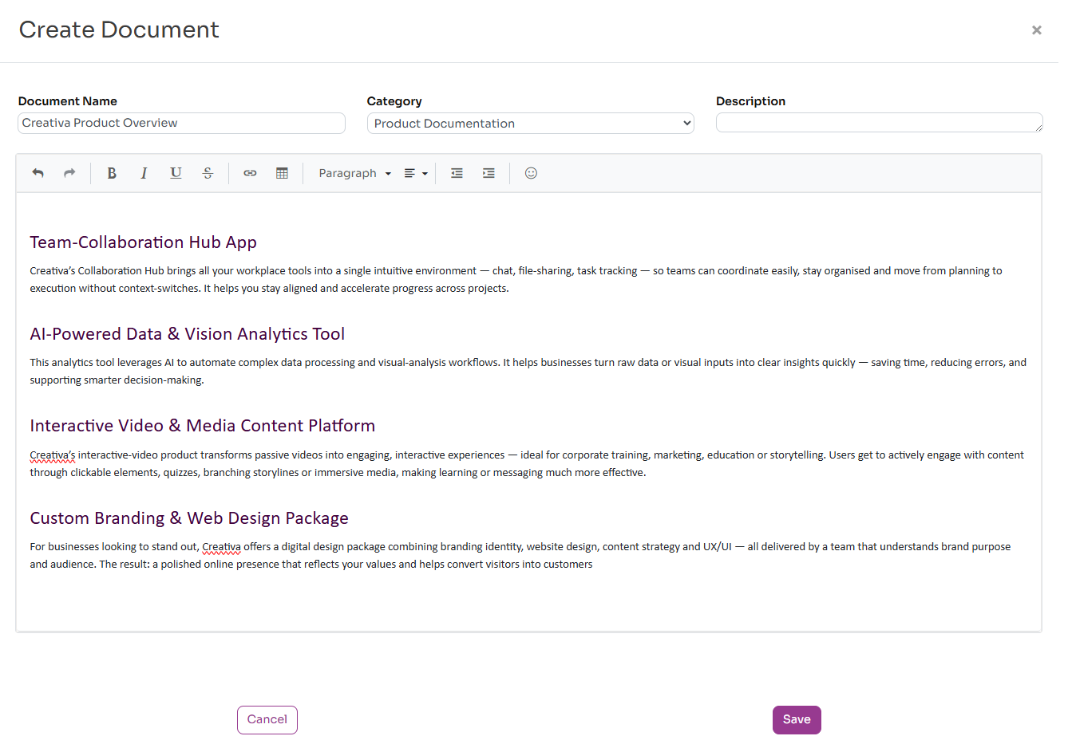Screen dimensions: 1068x740
Task: Toggle bold formatting
Action: [112, 173]
